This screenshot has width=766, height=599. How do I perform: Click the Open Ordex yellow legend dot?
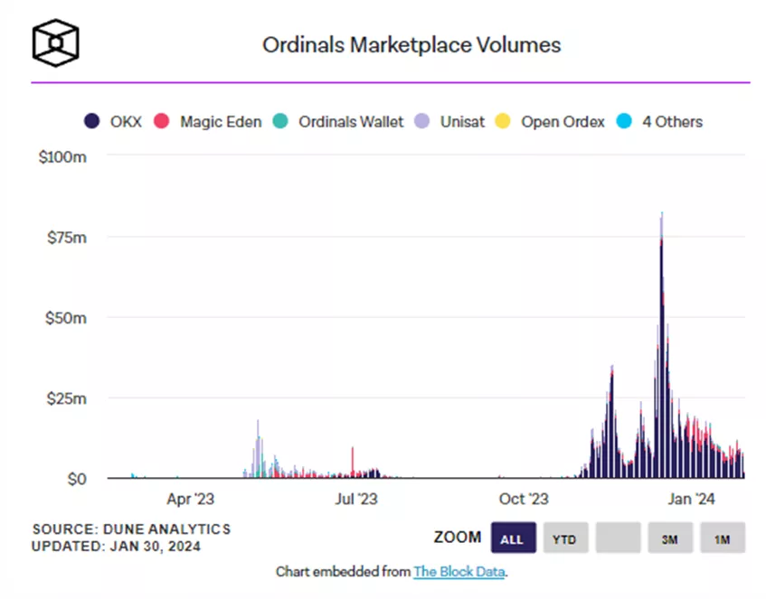(x=503, y=121)
